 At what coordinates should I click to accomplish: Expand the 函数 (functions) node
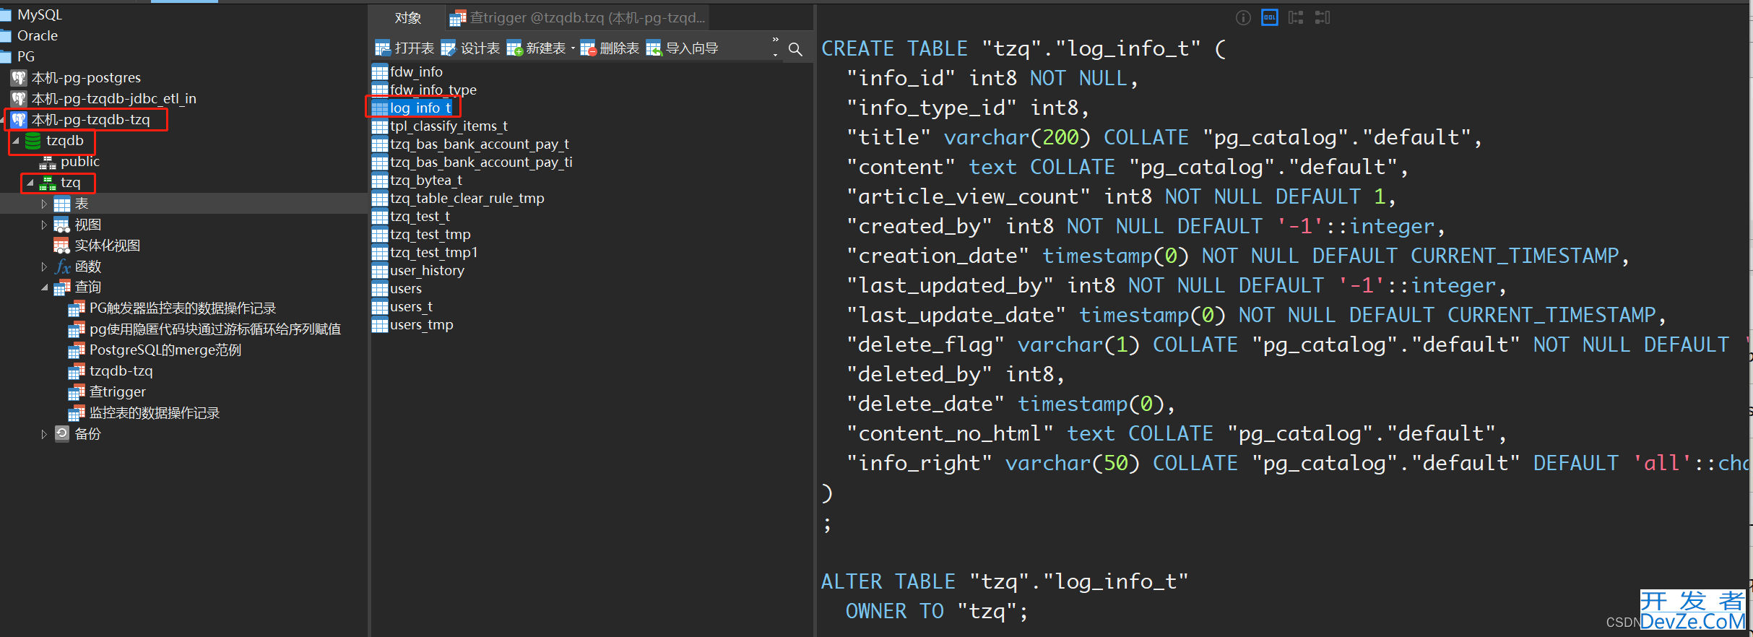pyautogui.click(x=44, y=267)
